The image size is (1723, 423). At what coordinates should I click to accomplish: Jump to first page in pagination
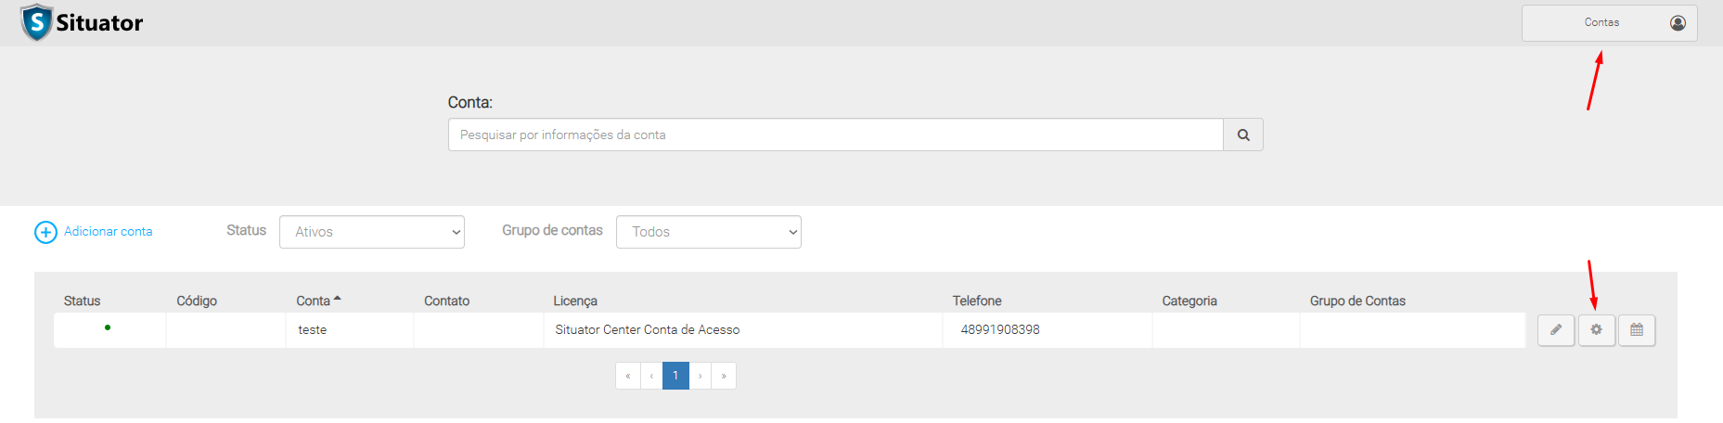point(628,376)
